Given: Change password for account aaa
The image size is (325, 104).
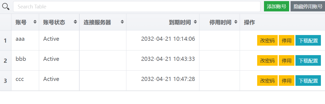Looking at the screenshot, I should (267, 40).
